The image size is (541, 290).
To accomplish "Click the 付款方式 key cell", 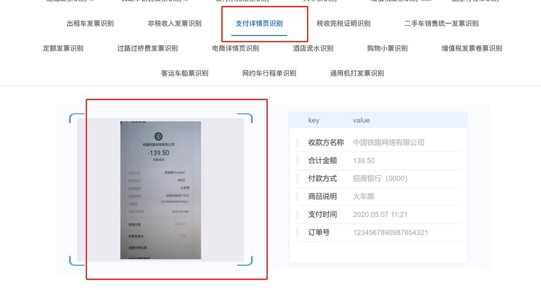I will click(323, 179).
